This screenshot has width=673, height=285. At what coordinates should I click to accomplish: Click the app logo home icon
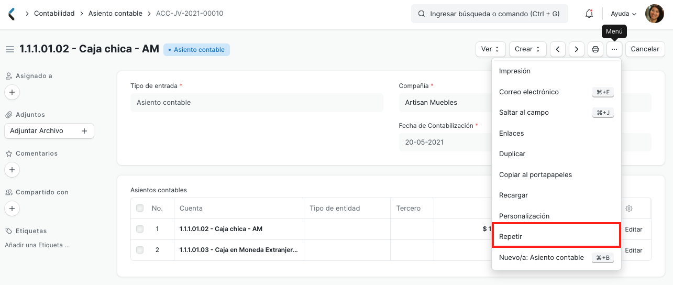[12, 14]
